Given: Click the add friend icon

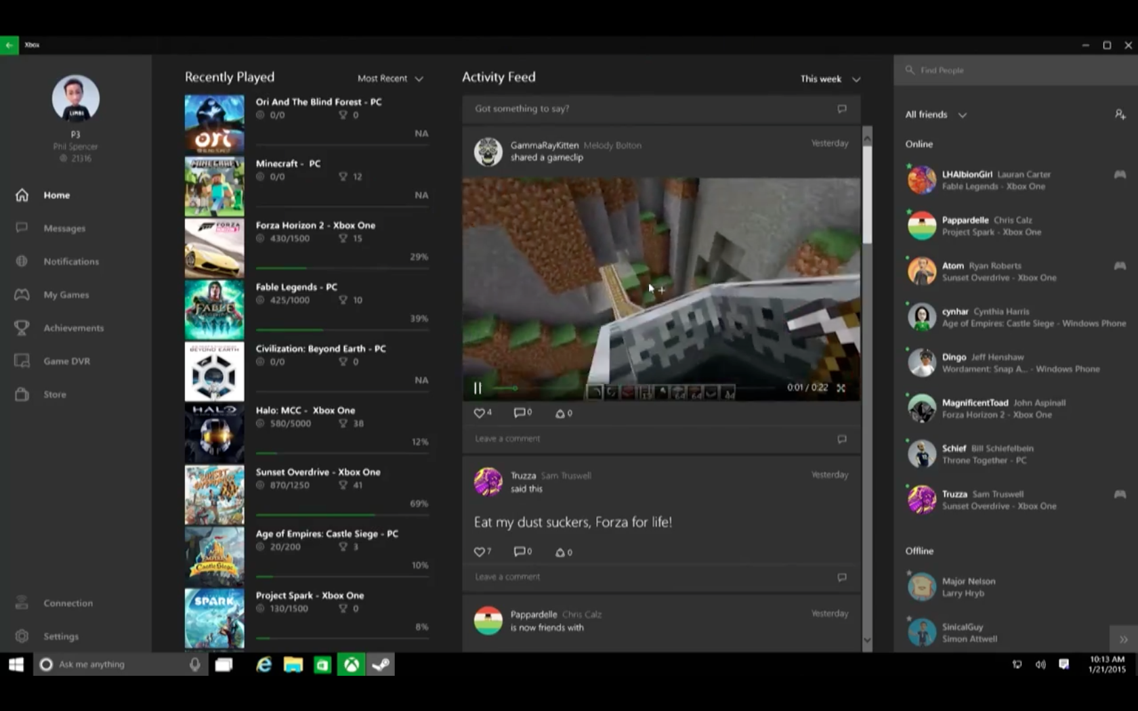Looking at the screenshot, I should (x=1120, y=114).
